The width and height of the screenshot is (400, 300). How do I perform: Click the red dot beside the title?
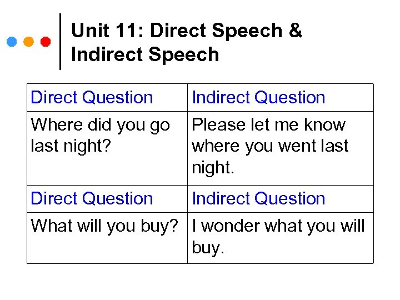coord(46,42)
